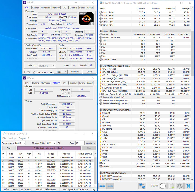
Task: Click the Validate button in CPU-Z
Action: coord(75,72)
